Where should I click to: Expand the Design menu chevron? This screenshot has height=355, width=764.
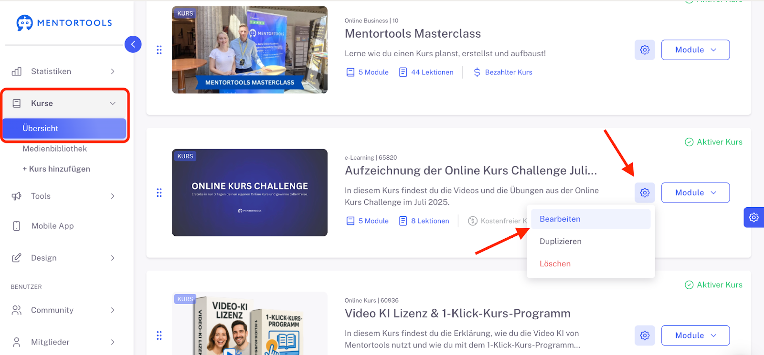tap(113, 258)
